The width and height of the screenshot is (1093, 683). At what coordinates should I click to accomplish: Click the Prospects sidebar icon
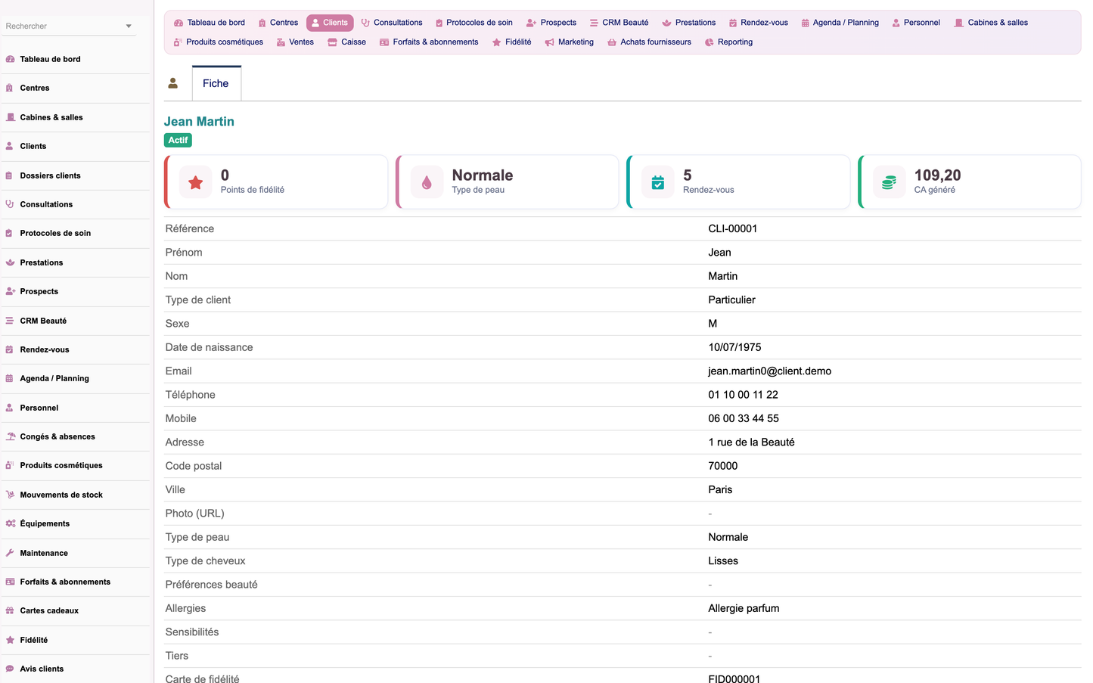[10, 291]
